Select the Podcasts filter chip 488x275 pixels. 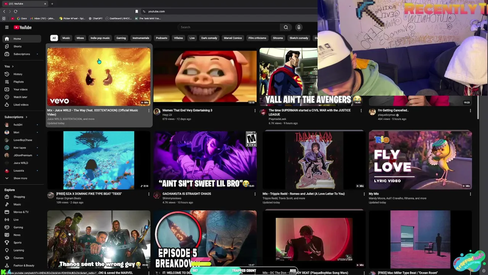point(161,38)
